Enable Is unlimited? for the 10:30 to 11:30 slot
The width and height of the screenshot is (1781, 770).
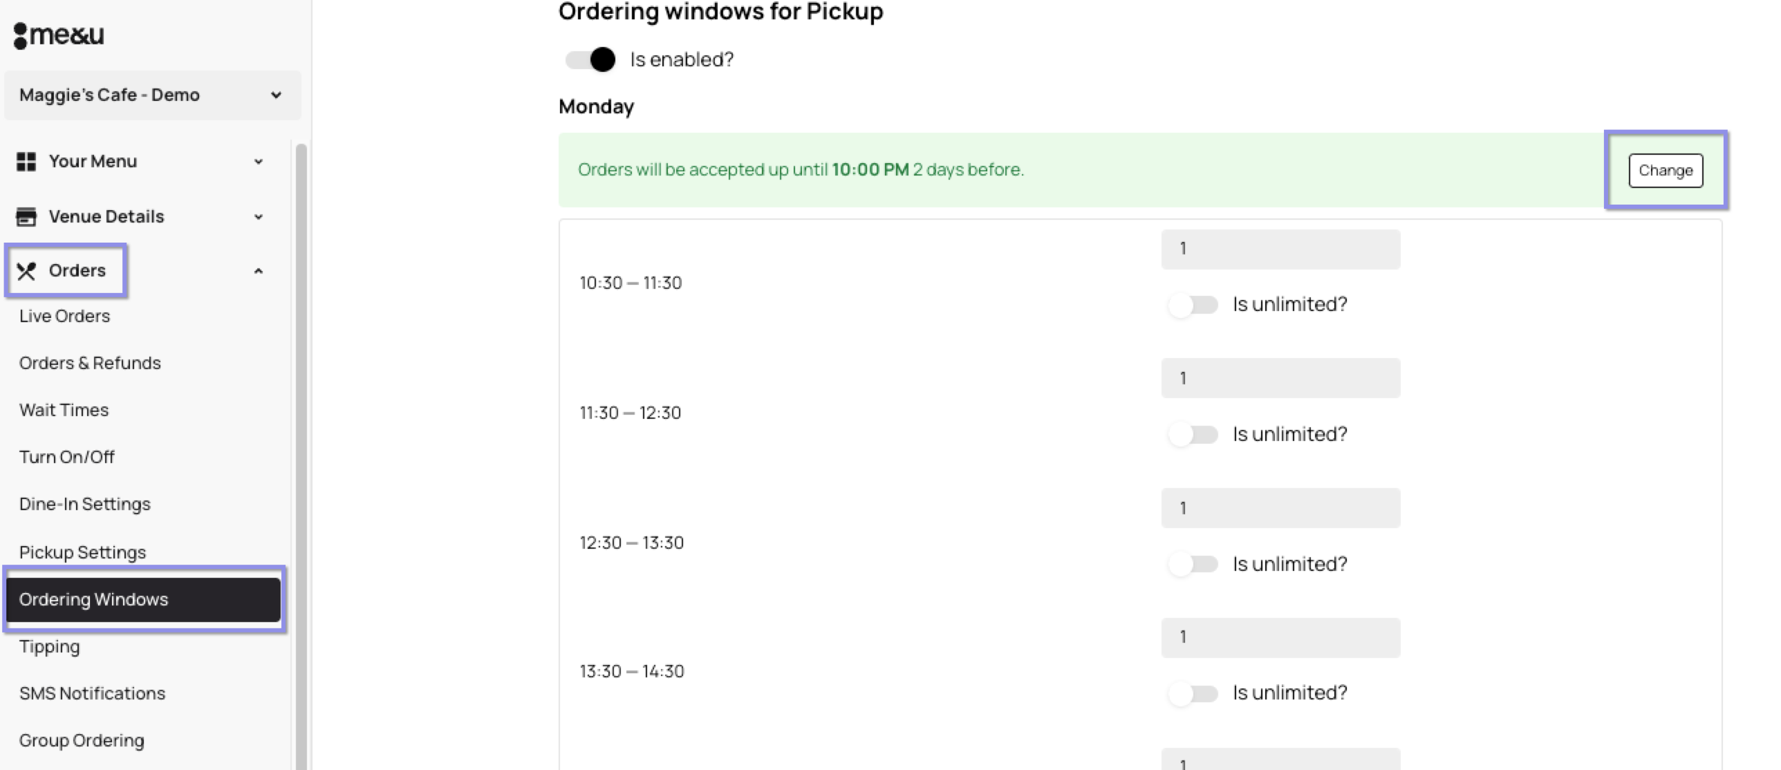click(x=1193, y=305)
